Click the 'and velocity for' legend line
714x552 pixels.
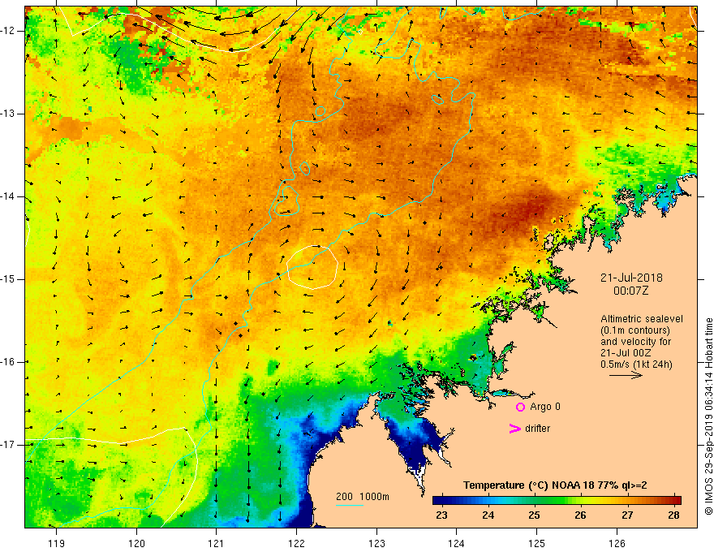click(x=635, y=342)
